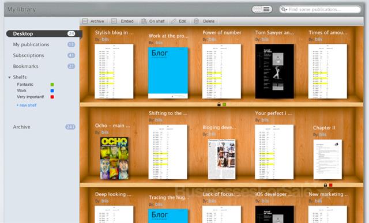Go to Bookmarks in the sidebar
This screenshot has height=223, width=369.
pos(25,66)
